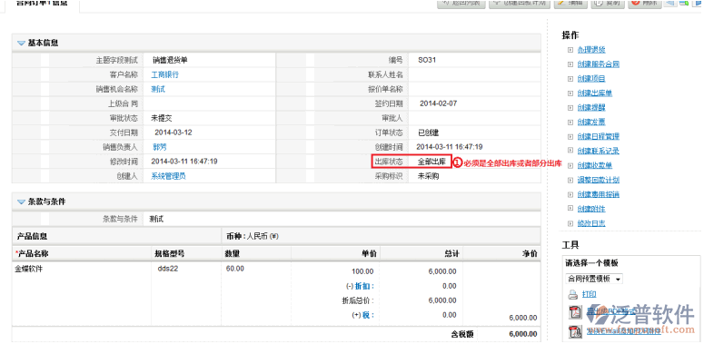Open the 合同预置模板 template dropdown
The image size is (704, 344).
coord(594,279)
